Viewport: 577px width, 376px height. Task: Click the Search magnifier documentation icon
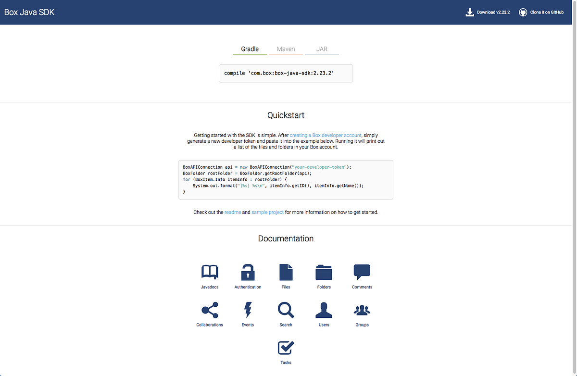[x=286, y=310]
